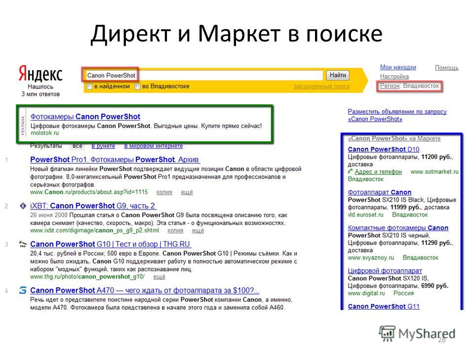Click www.sotmarket.ru address

click(434, 172)
